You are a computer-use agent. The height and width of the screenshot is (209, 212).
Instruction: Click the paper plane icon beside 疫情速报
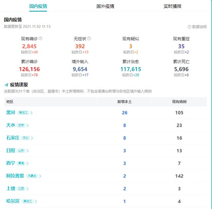(6, 85)
